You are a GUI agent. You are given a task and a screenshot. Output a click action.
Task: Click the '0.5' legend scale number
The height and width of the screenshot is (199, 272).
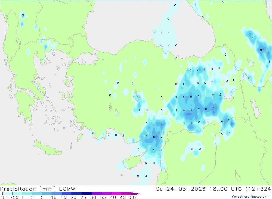(x=15, y=197)
